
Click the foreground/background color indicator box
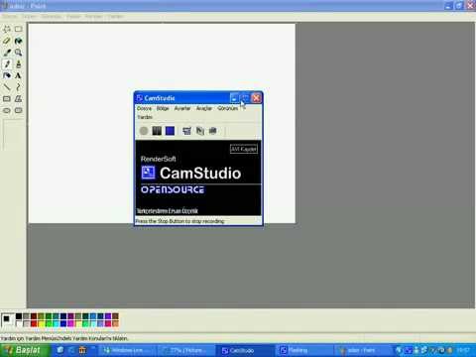8,320
